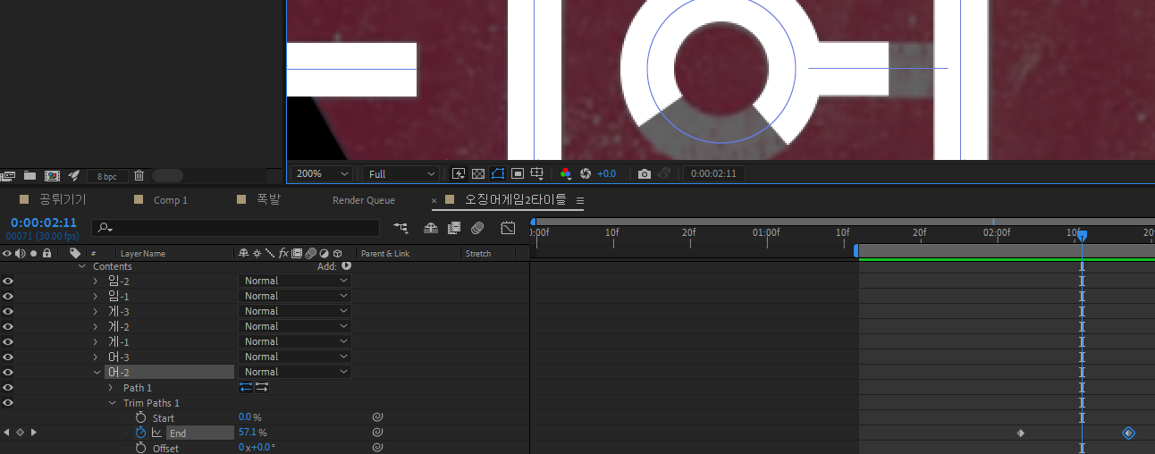Screen dimensions: 1155x454
Task: Switch to the 공튀기기 composition tab
Action: [x=63, y=199]
